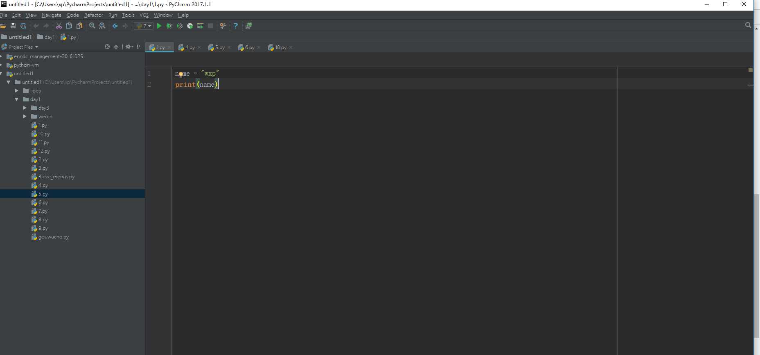This screenshot has width=760, height=355.
Task: Expand the day3 folder
Action: click(25, 108)
